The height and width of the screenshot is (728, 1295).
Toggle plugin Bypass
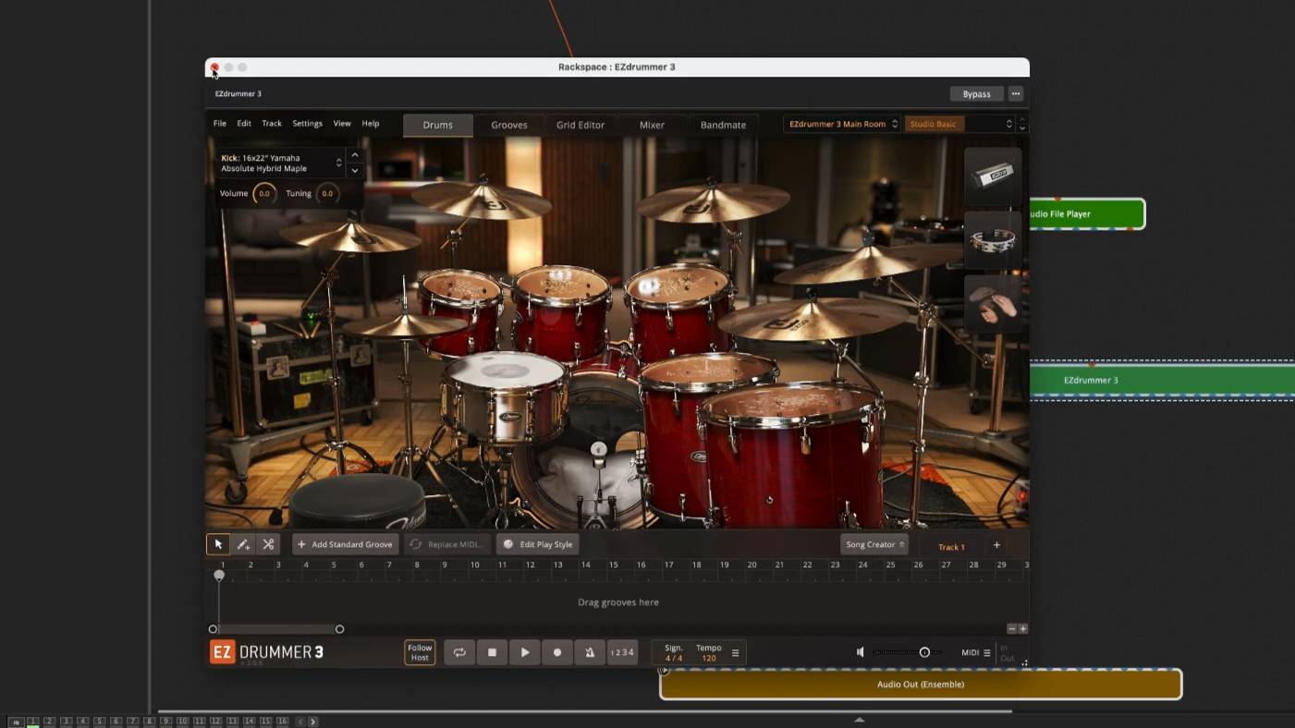[976, 94]
